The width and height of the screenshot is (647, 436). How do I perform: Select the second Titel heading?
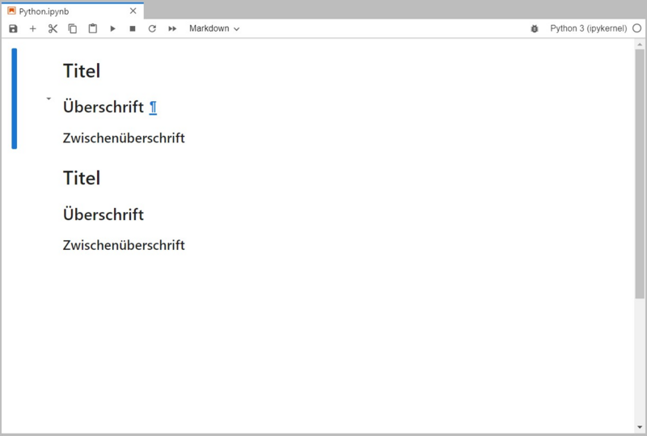coord(82,178)
